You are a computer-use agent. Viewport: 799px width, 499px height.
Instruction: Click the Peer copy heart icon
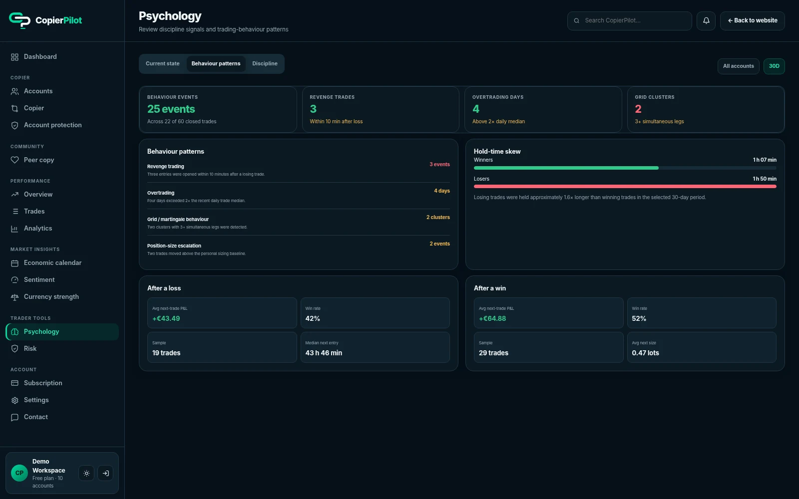pos(14,160)
